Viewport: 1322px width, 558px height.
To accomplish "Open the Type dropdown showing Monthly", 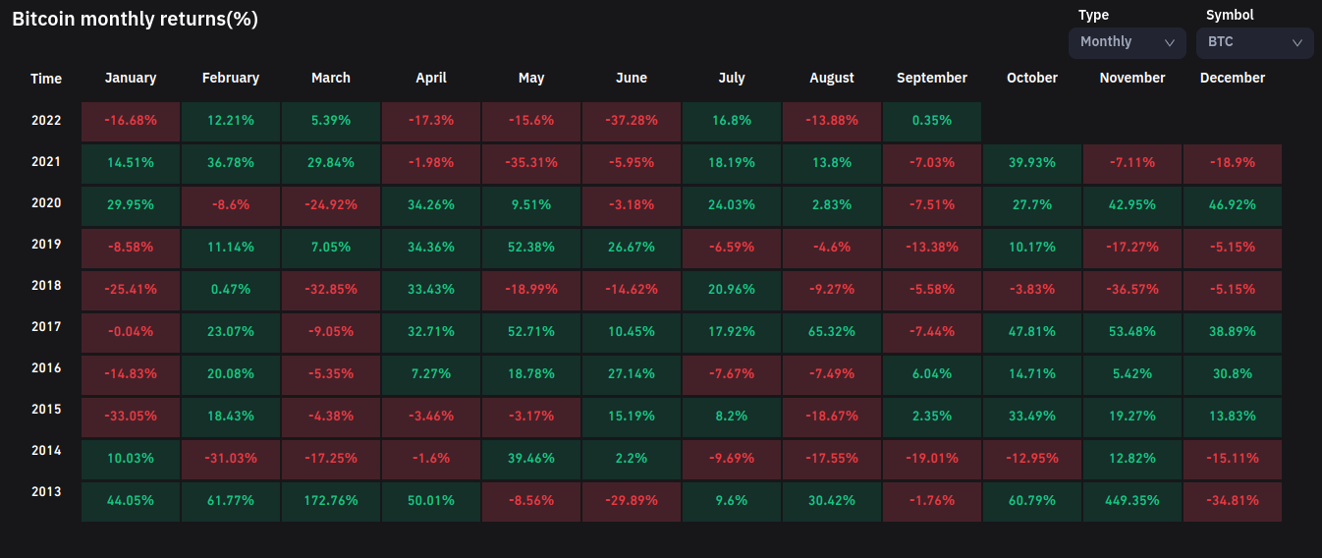I will click(1127, 42).
